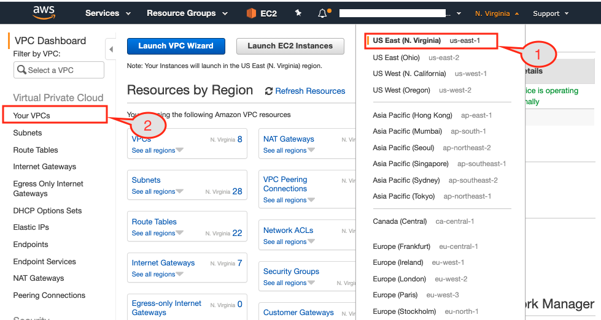Open Your VPCs in the sidebar
Screen dimensions: 601x320
coord(31,116)
